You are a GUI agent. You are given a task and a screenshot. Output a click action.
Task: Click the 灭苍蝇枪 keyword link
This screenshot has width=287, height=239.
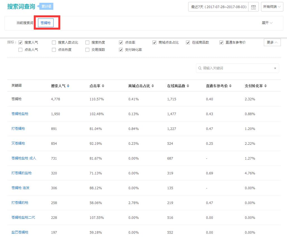(x=18, y=143)
